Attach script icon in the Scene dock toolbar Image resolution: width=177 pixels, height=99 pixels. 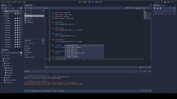[x=21, y=8]
